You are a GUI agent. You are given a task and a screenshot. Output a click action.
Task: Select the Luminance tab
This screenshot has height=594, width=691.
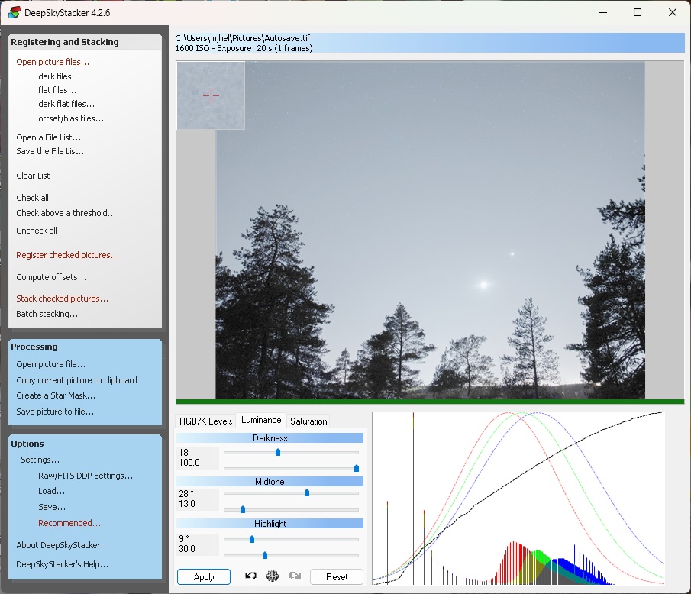[261, 420]
